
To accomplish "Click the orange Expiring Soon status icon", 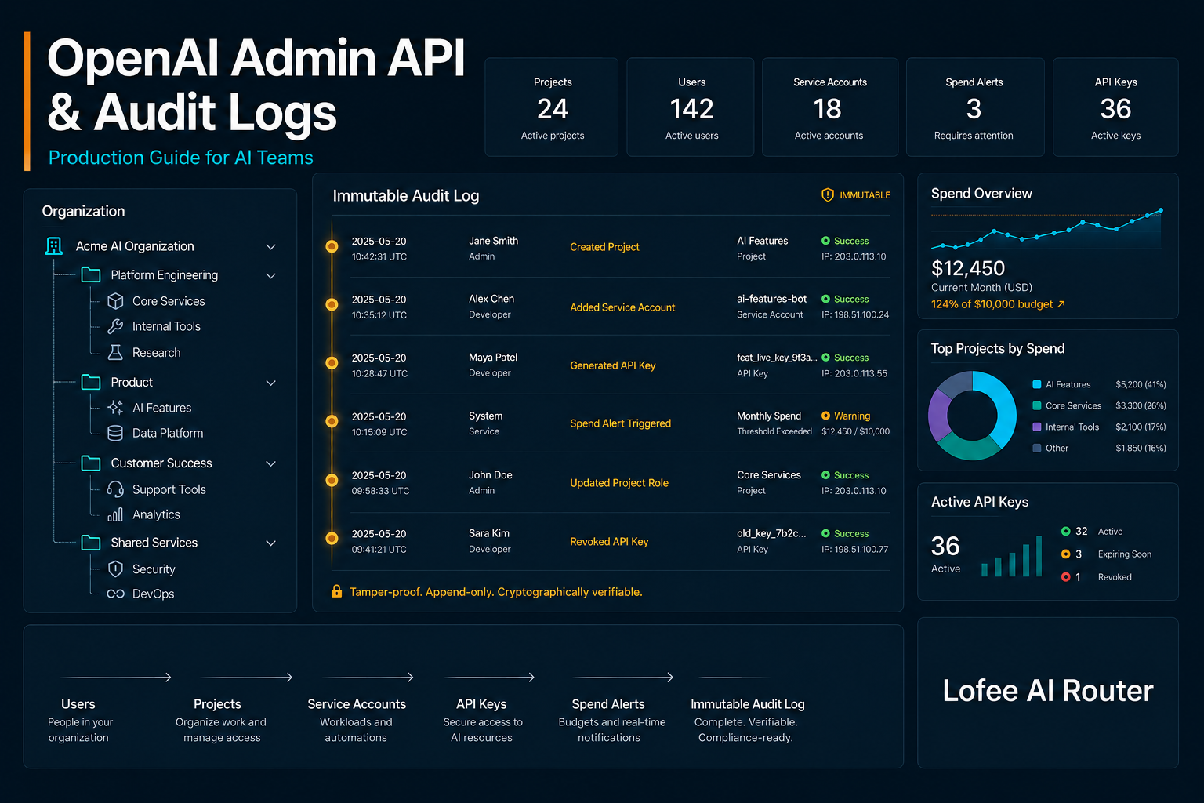I will point(1065,554).
